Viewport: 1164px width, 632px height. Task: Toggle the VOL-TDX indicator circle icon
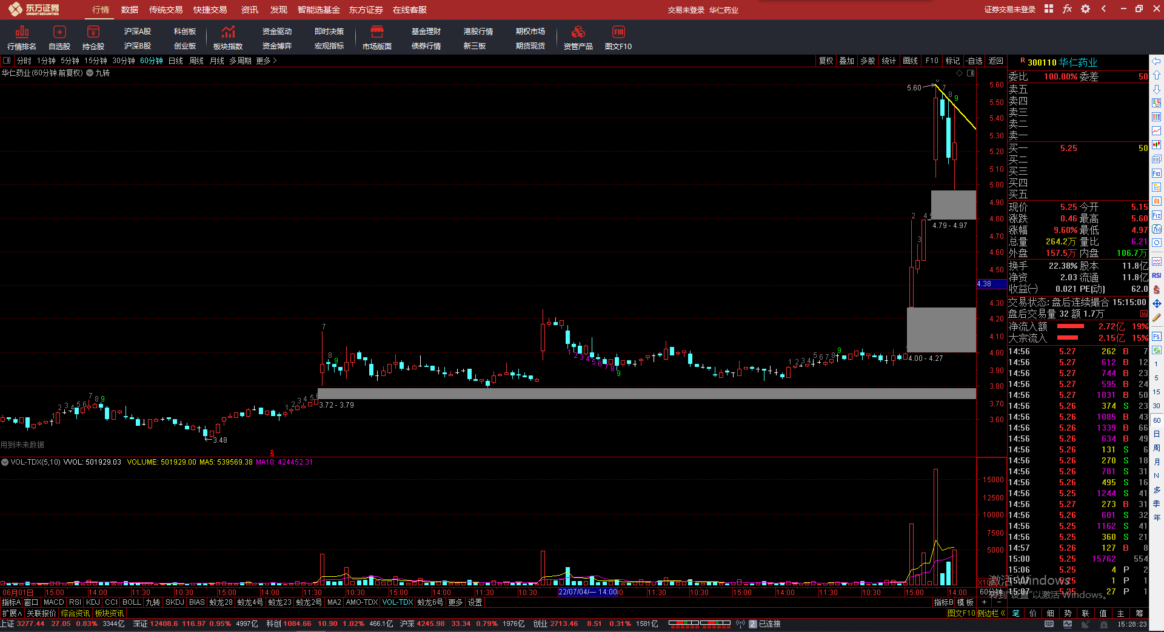[x=5, y=462]
